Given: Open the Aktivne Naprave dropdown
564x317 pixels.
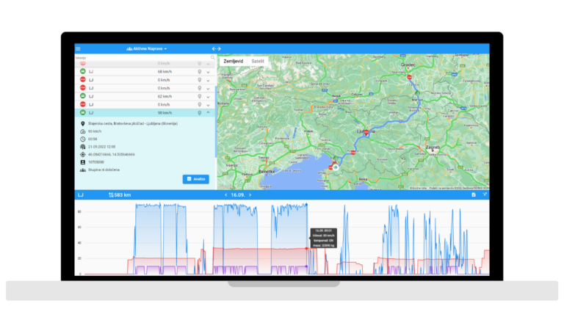Looking at the screenshot, I should tap(147, 48).
